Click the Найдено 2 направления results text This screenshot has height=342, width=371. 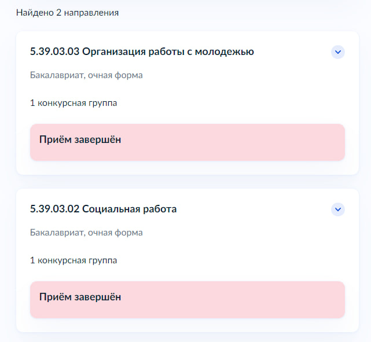[x=68, y=13]
